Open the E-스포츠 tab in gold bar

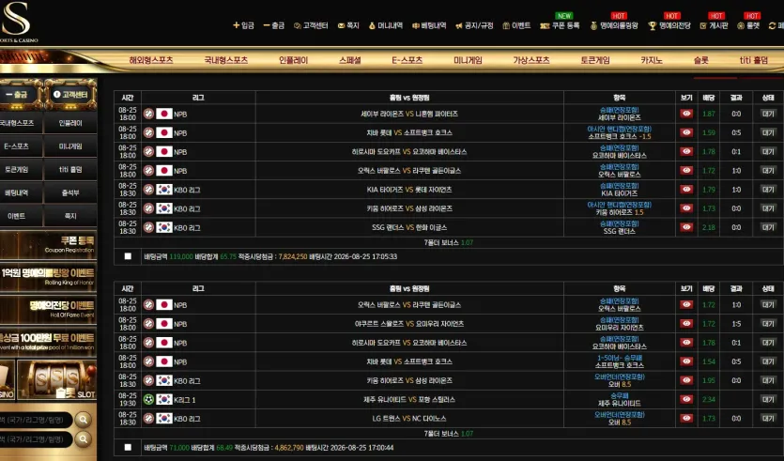pyautogui.click(x=407, y=60)
